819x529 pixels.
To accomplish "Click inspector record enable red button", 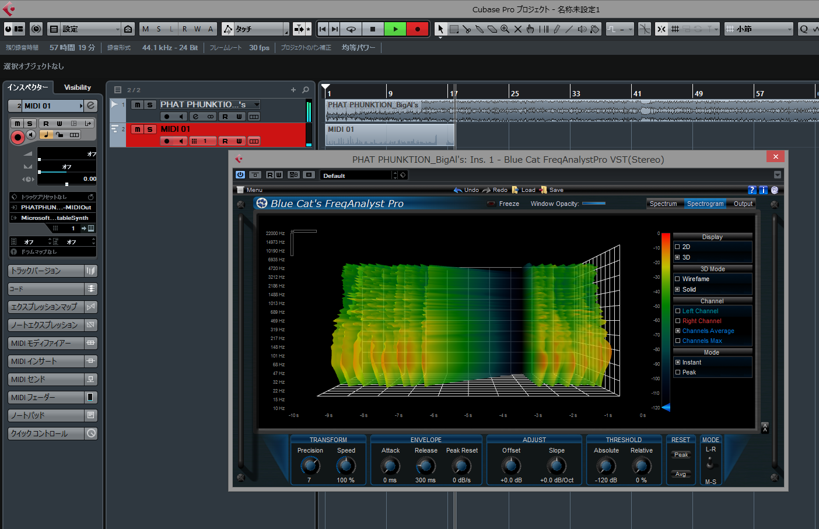I will tap(17, 137).
